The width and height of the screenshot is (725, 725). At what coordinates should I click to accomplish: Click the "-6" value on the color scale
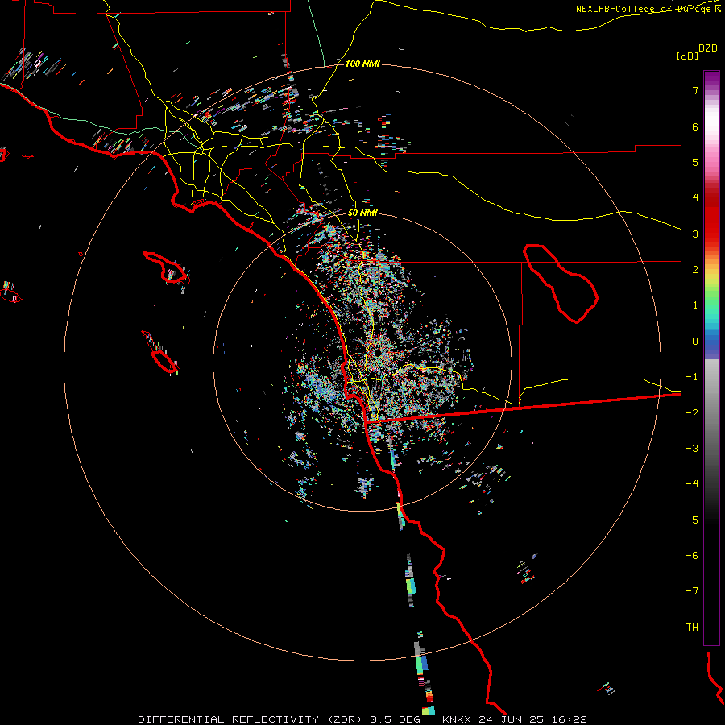click(692, 556)
